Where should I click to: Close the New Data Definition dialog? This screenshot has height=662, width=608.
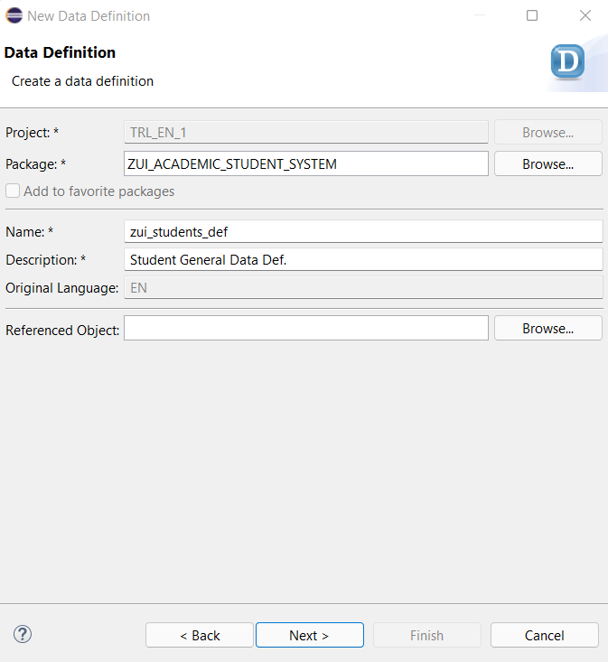585,15
